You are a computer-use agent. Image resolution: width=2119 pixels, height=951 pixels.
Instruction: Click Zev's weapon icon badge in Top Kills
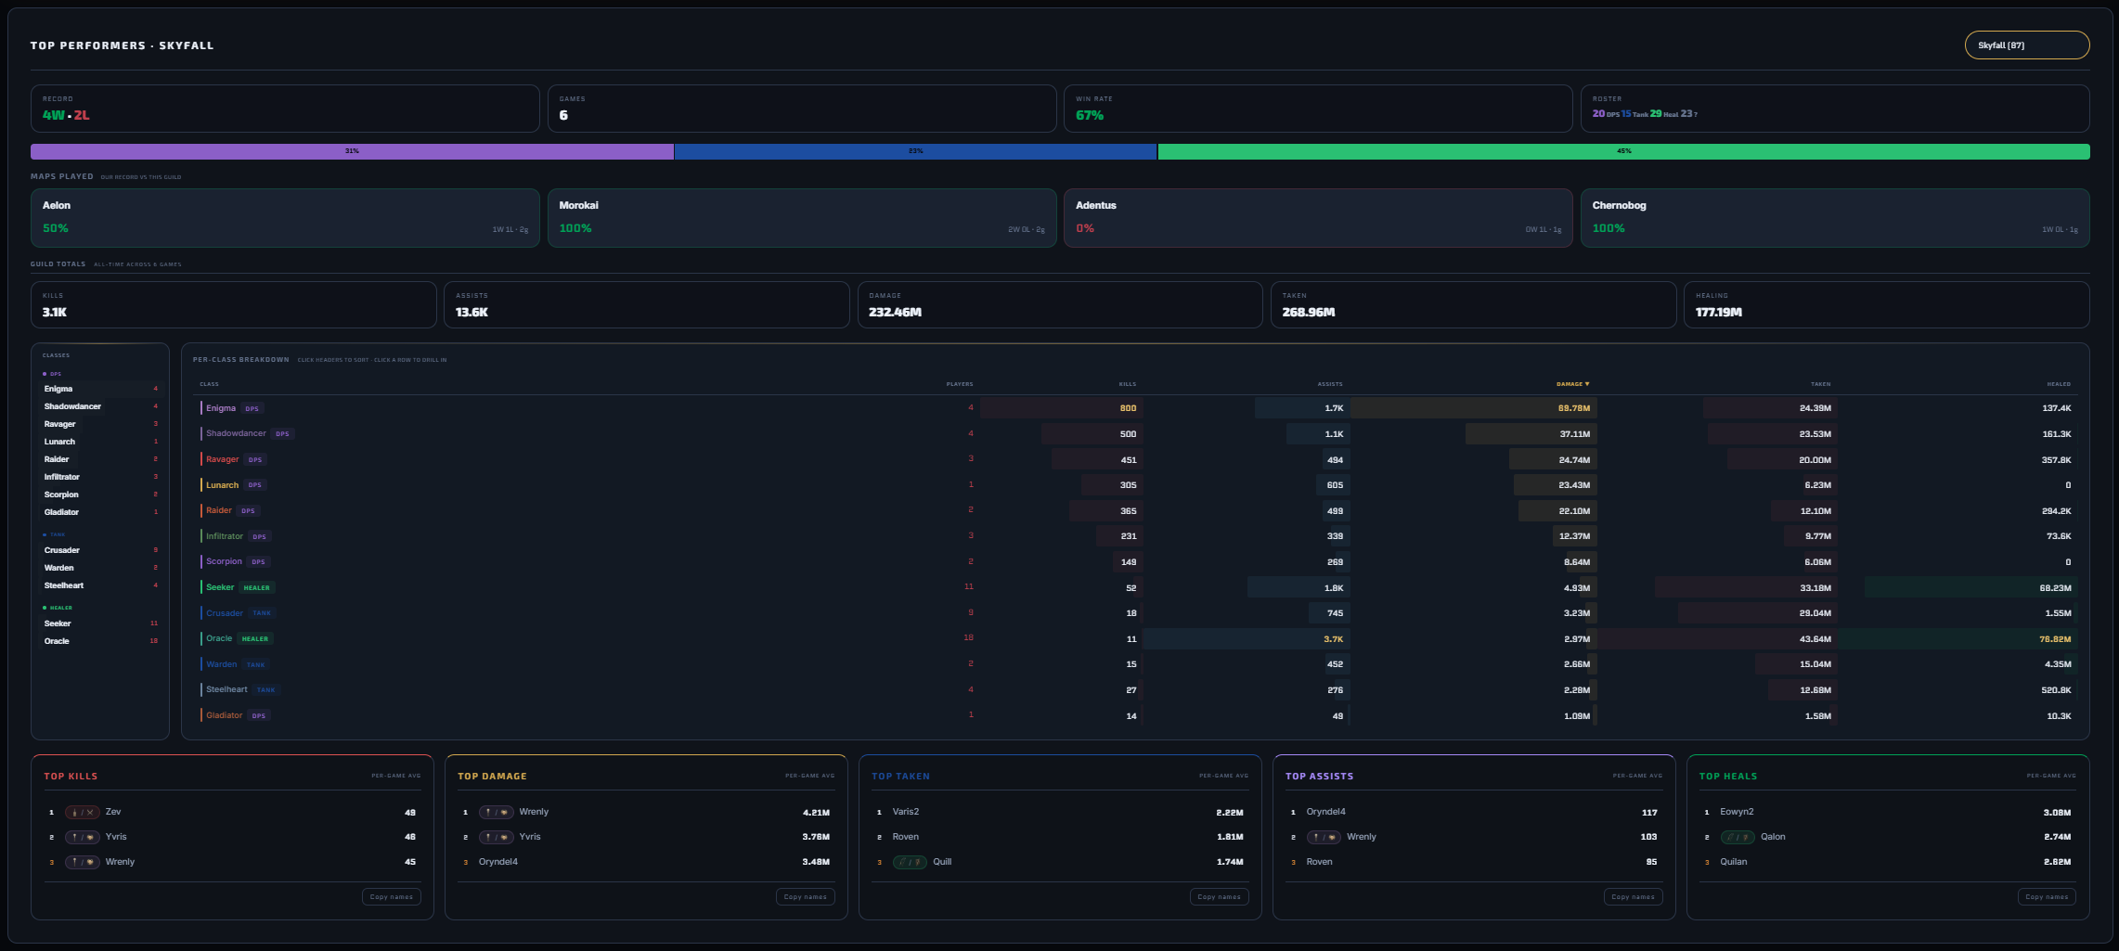[x=82, y=812]
